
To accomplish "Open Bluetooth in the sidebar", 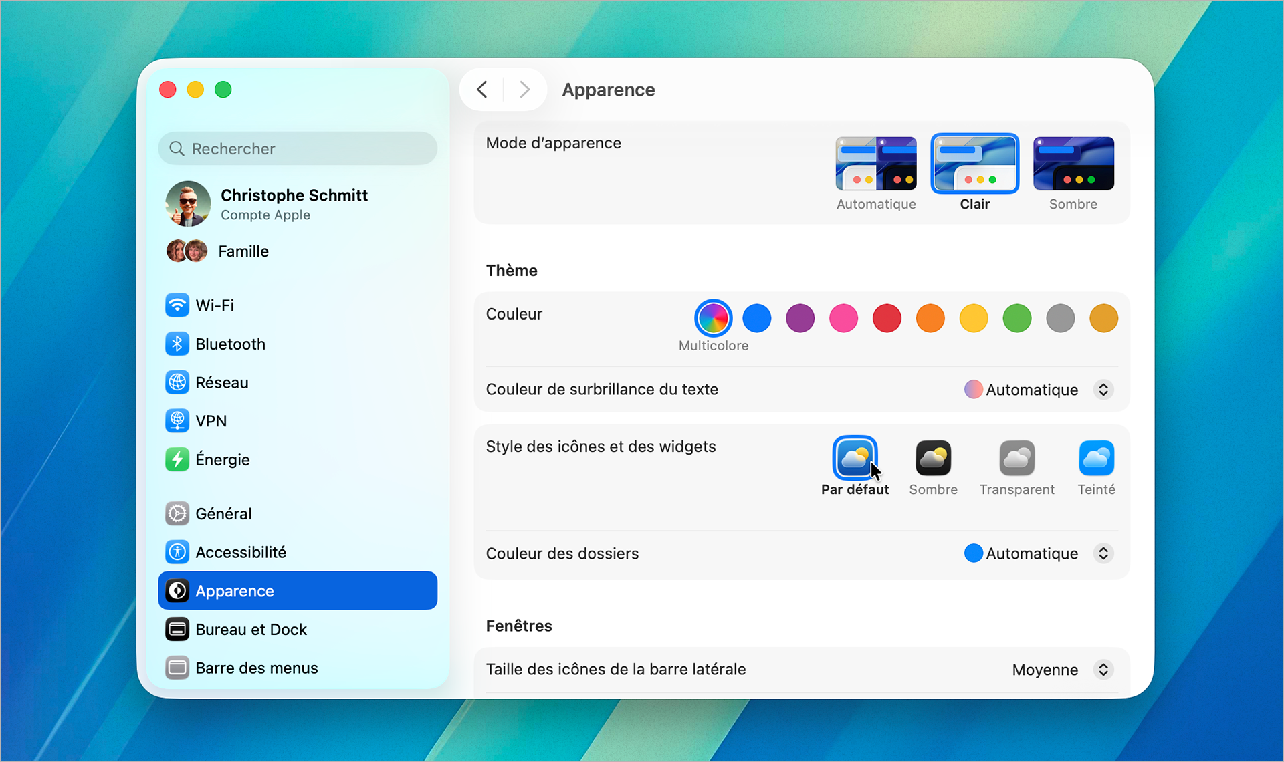I will click(x=230, y=344).
